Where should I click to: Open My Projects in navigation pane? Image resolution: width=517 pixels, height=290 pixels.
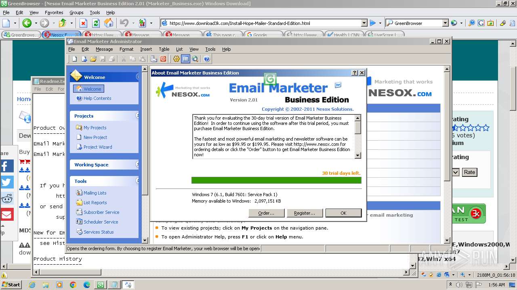[95, 128]
